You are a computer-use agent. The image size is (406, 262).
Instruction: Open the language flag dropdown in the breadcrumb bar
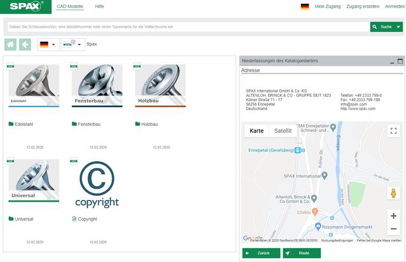(48, 44)
